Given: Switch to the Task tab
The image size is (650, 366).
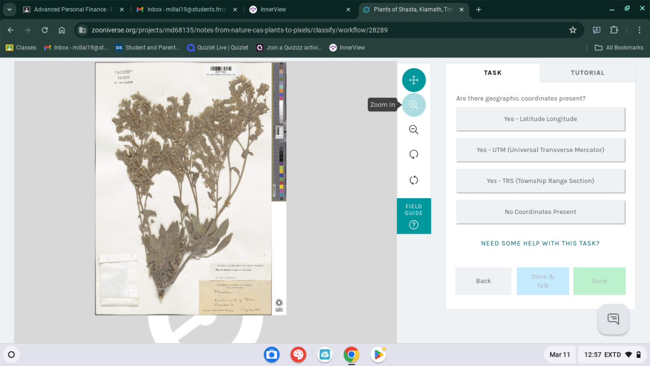Looking at the screenshot, I should click(x=493, y=73).
